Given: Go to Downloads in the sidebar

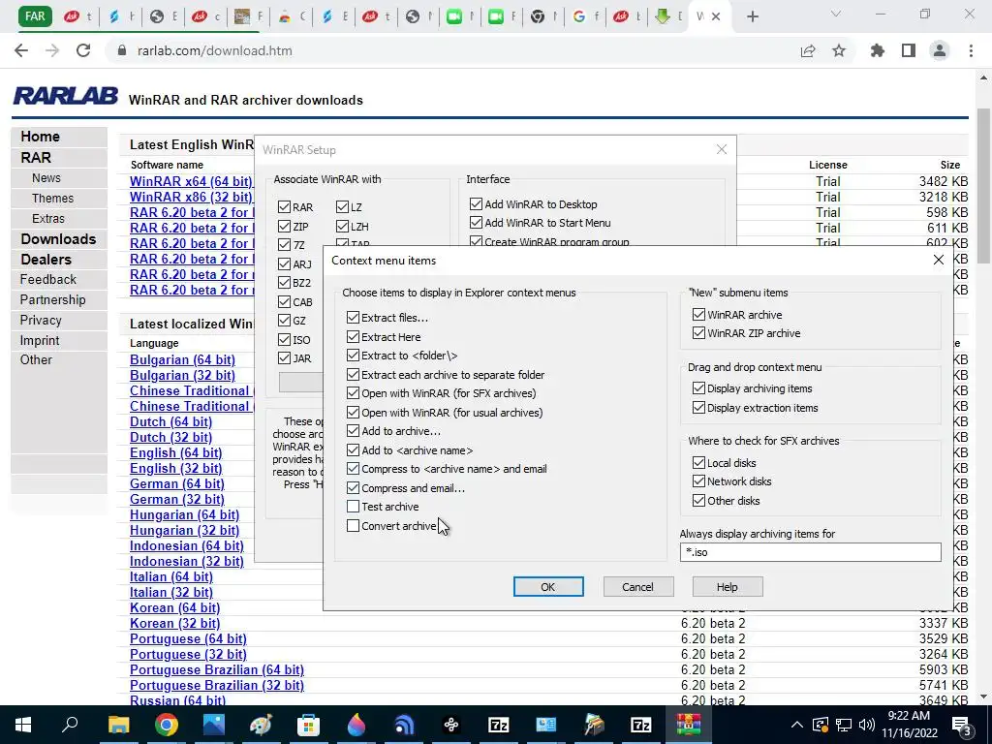Looking at the screenshot, I should [x=58, y=238].
